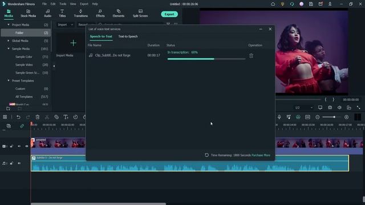Click the refresh icon beside Time Remaining
This screenshot has width=365, height=205.
[206, 155]
